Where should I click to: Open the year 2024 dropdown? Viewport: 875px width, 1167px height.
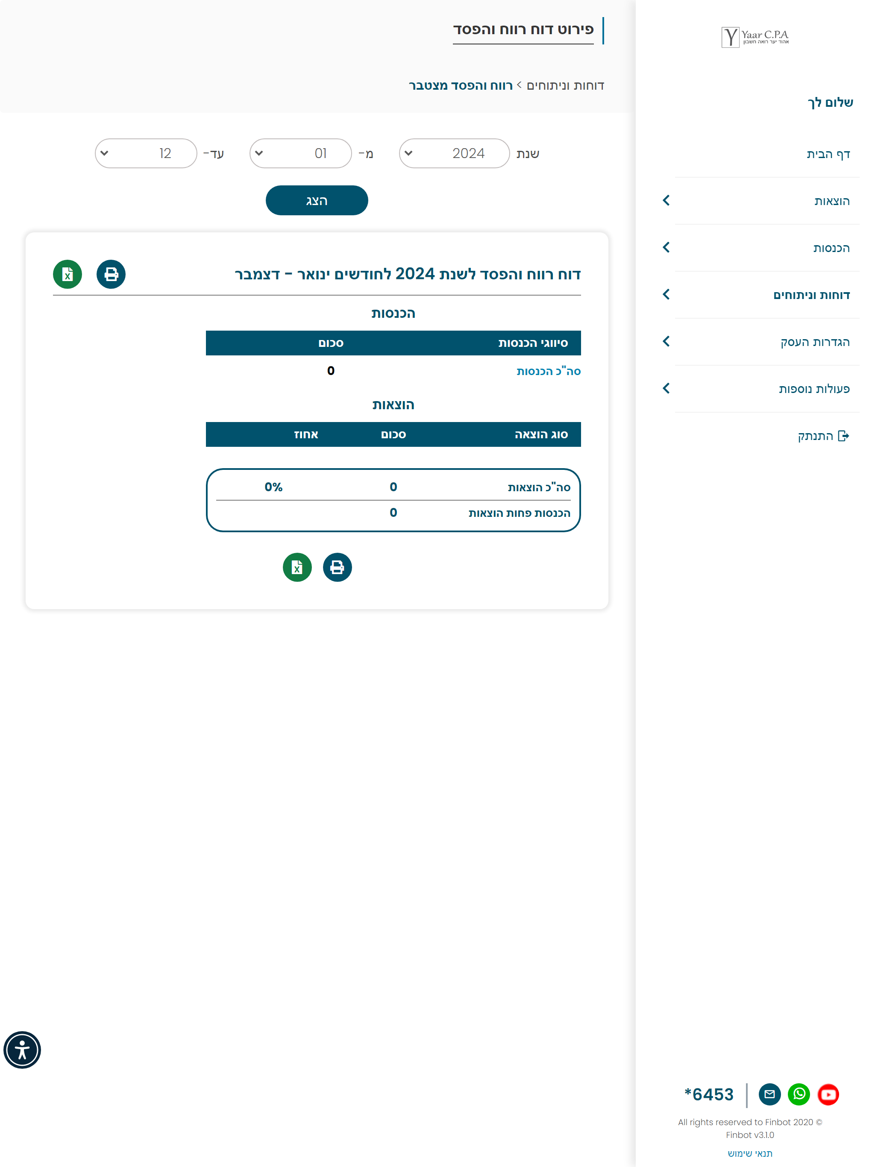pos(455,153)
